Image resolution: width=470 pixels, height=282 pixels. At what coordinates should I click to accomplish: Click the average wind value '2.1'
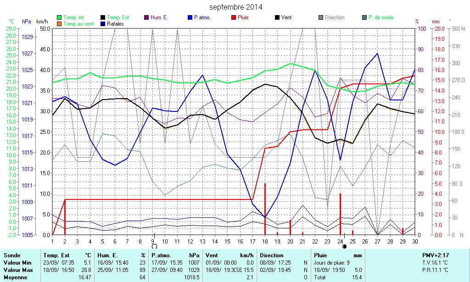pyautogui.click(x=250, y=277)
